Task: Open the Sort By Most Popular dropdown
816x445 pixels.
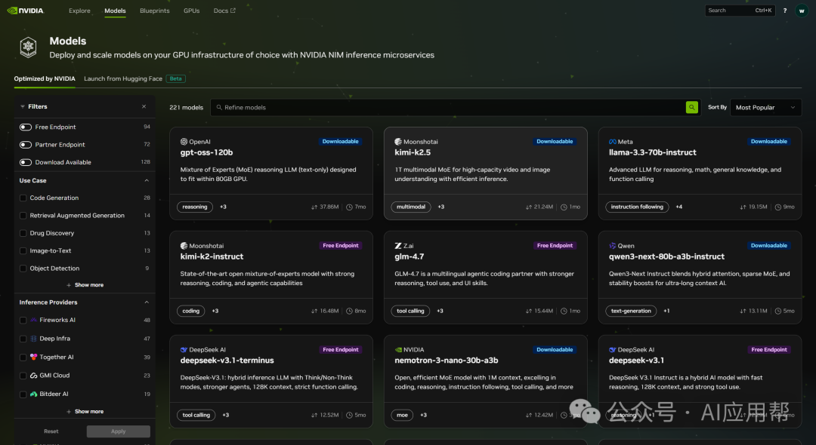Action: 765,108
